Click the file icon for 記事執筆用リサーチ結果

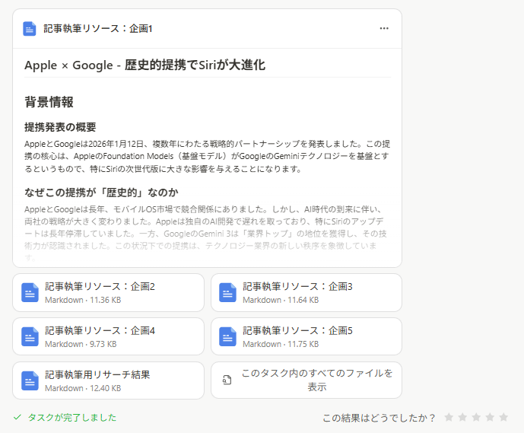click(x=30, y=380)
